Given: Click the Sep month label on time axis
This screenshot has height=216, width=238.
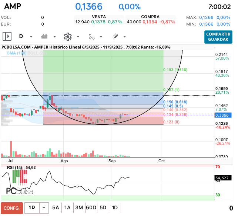Looking at the screenshot, I should (112, 161).
